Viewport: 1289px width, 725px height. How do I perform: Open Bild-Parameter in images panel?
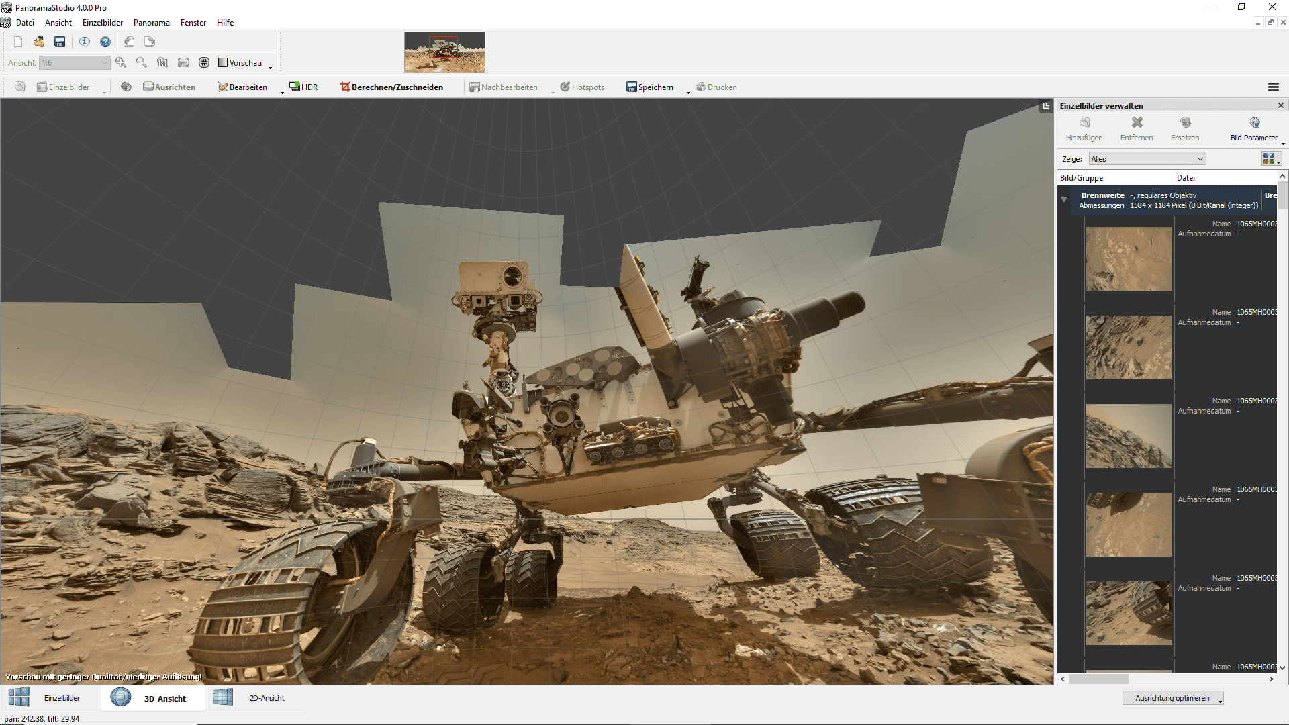[x=1253, y=128]
